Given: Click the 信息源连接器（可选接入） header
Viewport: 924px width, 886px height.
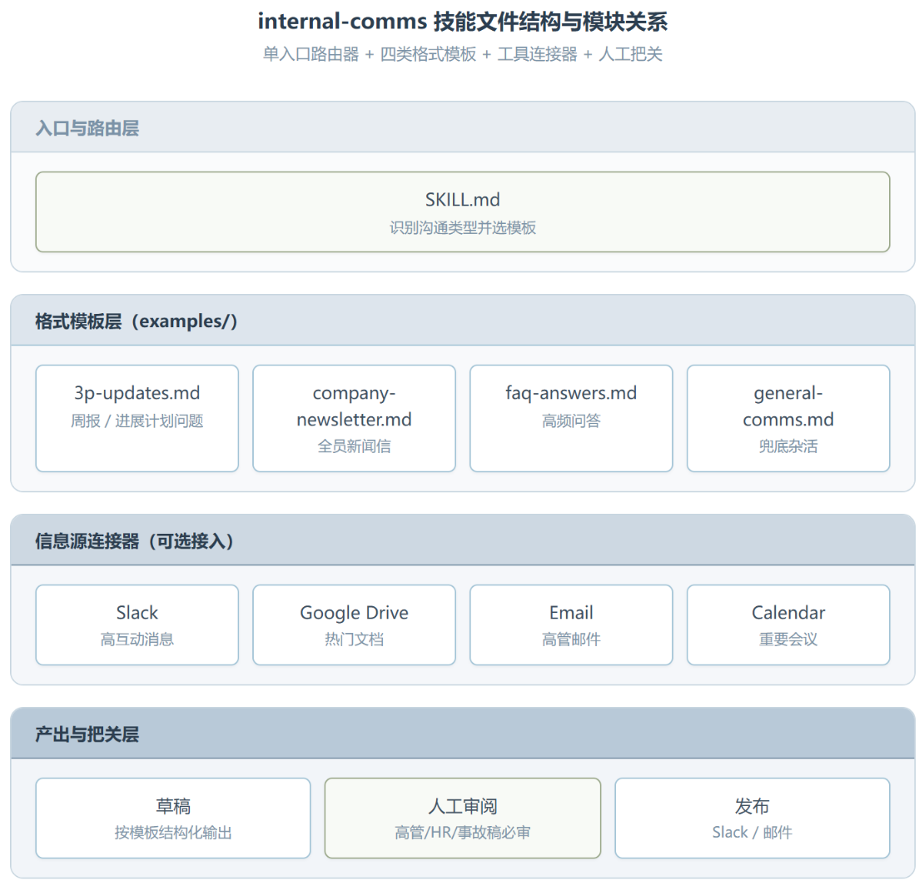Looking at the screenshot, I should [463, 540].
